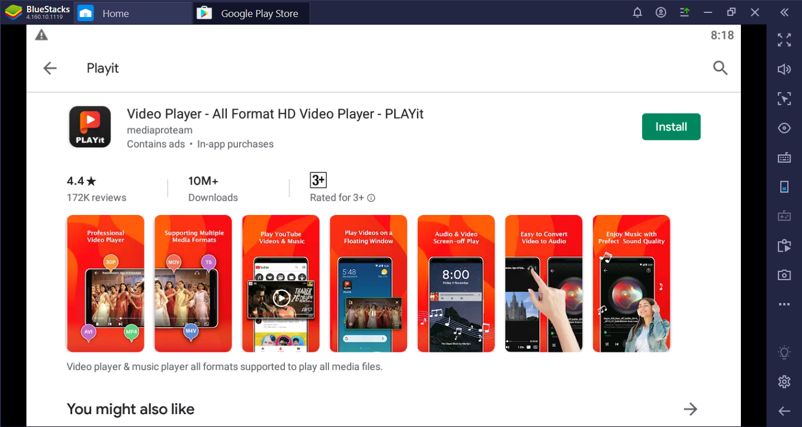Click the 3+ content rating badge
This screenshot has height=427, width=802.
click(318, 180)
